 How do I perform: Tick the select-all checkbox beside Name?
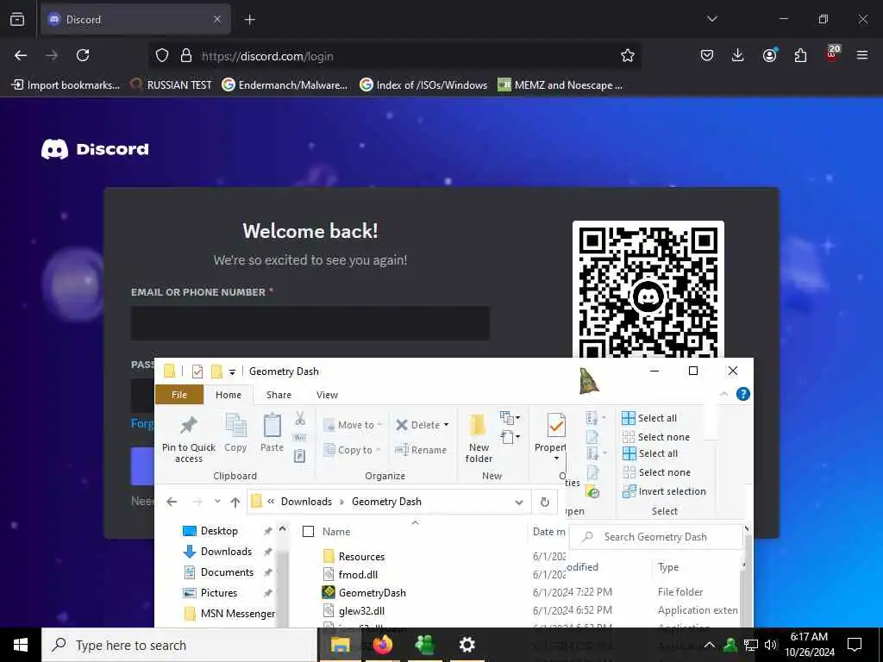308,531
